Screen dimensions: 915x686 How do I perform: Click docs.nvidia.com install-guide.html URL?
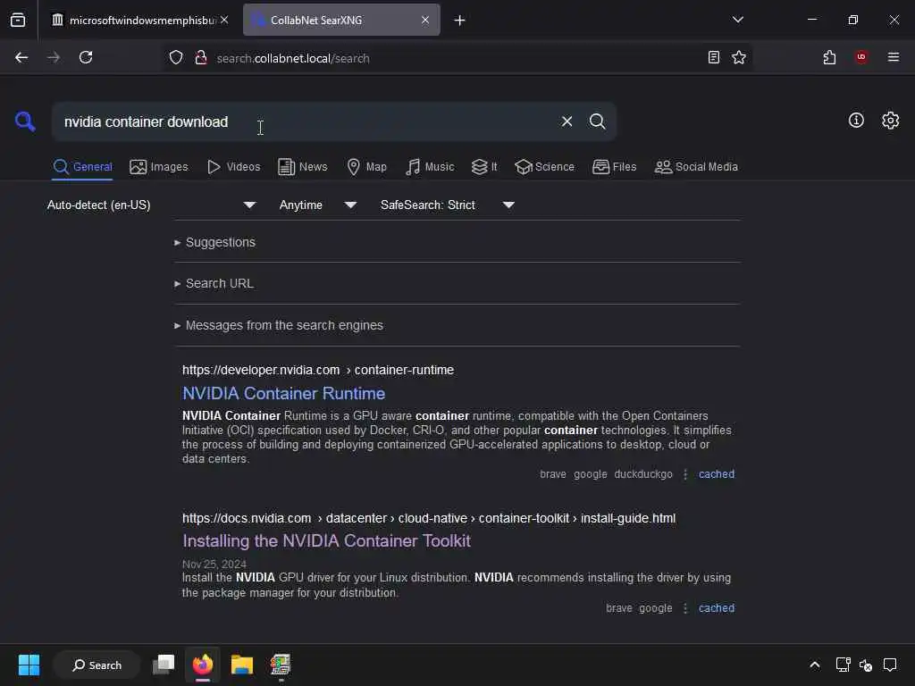[x=429, y=518]
